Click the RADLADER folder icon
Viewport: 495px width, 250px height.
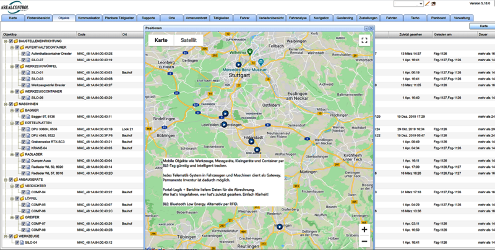[x=22, y=154]
